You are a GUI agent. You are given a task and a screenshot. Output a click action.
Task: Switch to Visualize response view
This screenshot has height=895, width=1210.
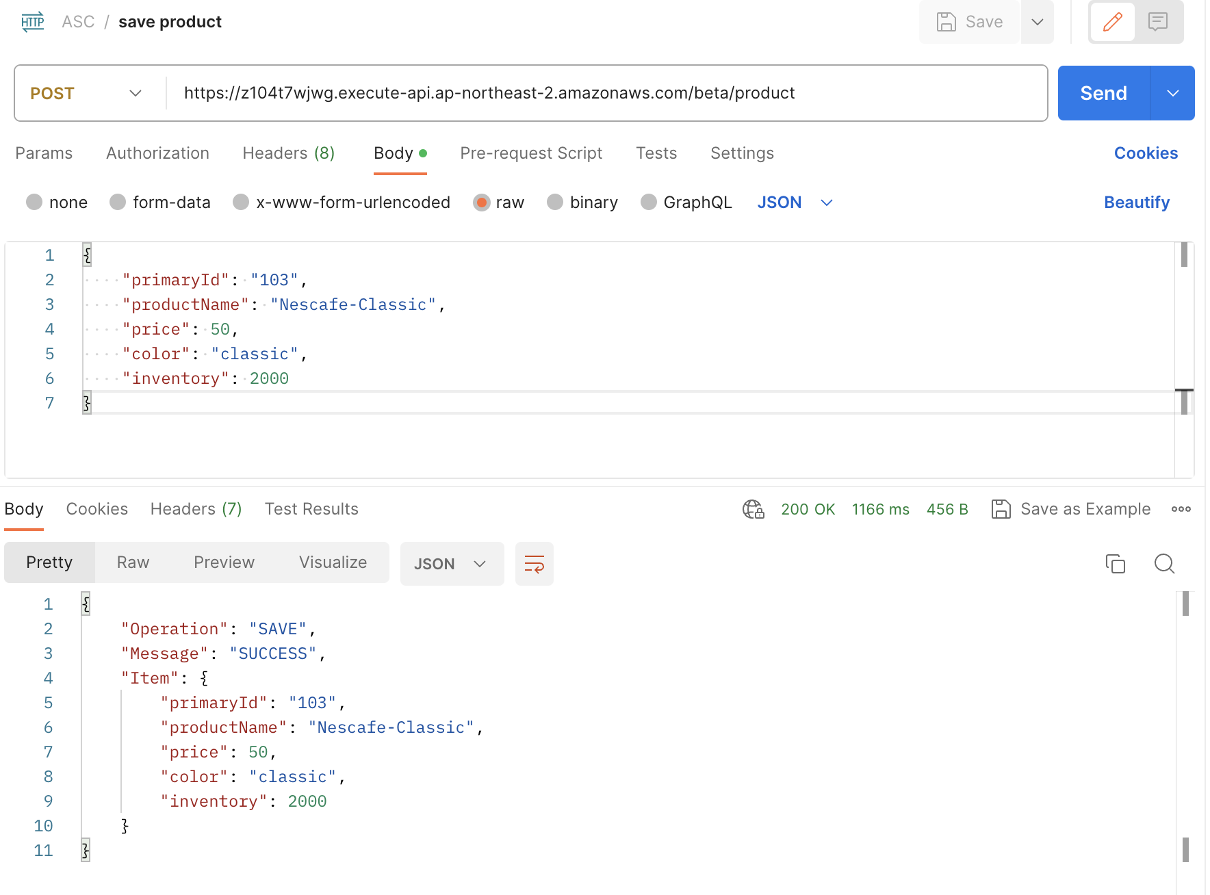[x=333, y=562]
